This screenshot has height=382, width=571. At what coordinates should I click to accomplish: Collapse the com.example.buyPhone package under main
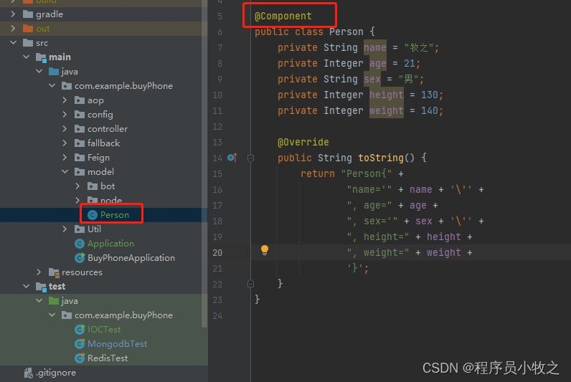pos(52,85)
